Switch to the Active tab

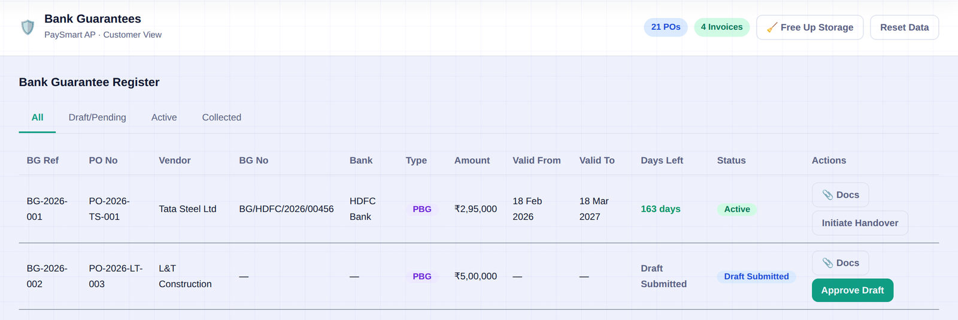click(x=164, y=118)
